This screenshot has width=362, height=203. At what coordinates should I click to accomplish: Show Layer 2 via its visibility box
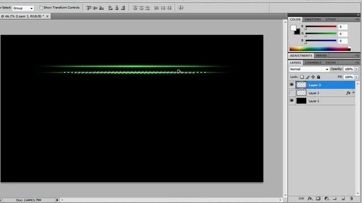coord(292,93)
